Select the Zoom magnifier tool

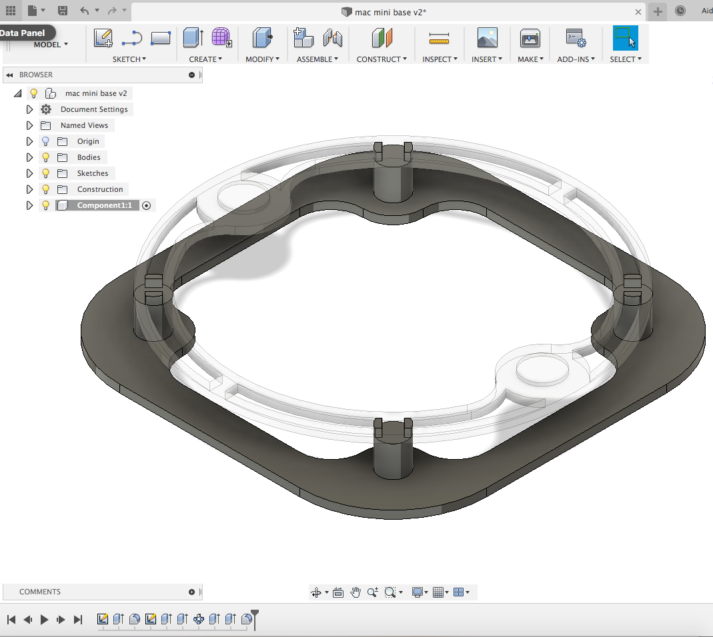point(373,592)
